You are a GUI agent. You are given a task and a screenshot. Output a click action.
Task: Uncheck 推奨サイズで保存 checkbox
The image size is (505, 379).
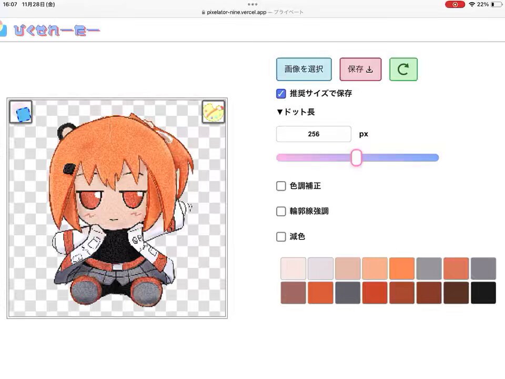coord(281,94)
